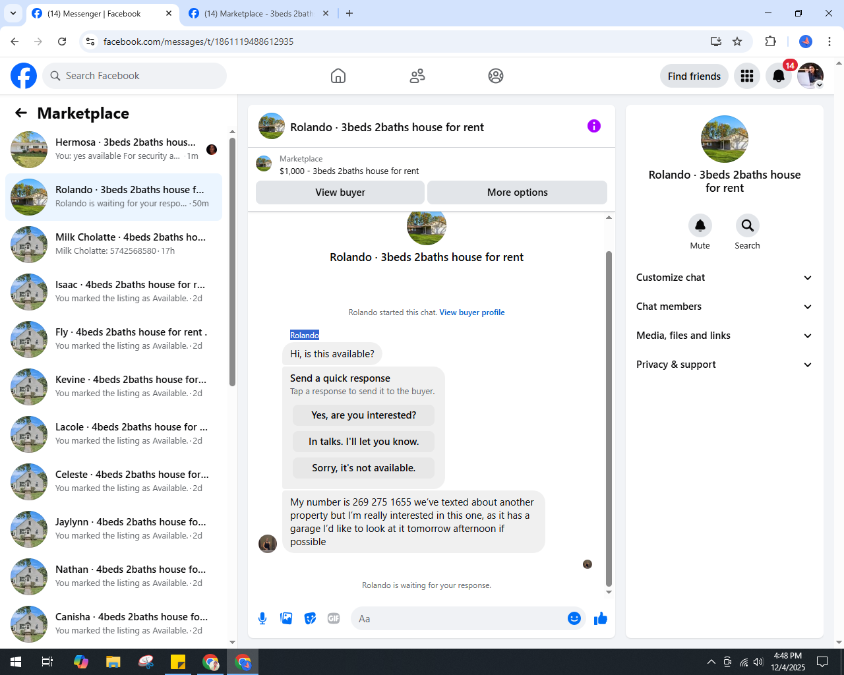Choose a sticker icon
This screenshot has width=844, height=675.
coord(310,618)
